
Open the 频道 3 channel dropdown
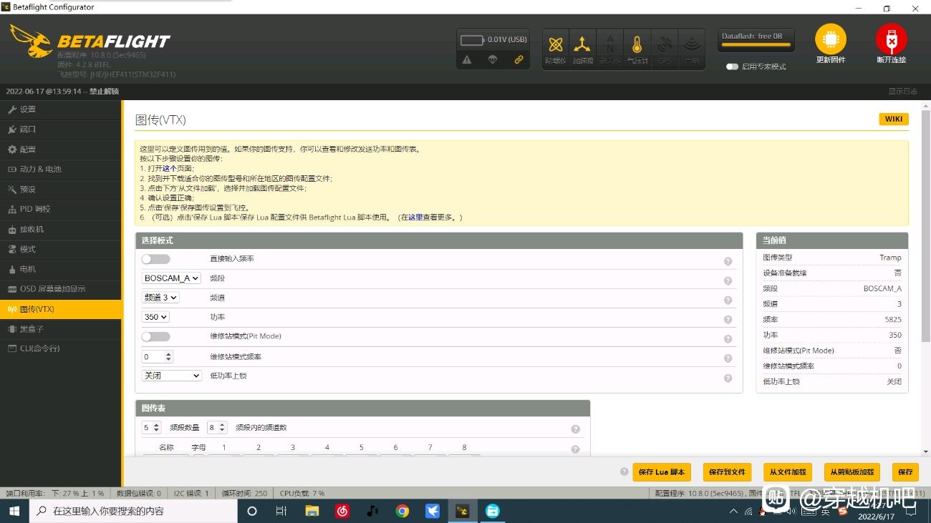tap(160, 298)
